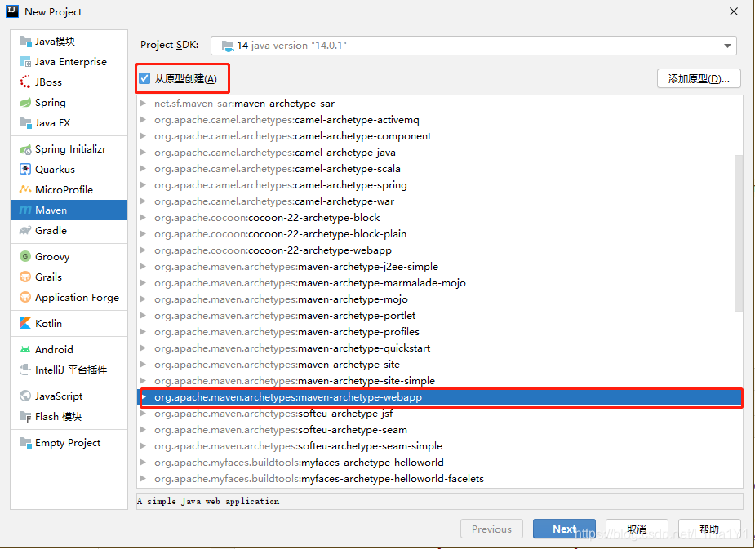Click the Java FX folder icon
Screen dimensions: 755x549
(25, 122)
